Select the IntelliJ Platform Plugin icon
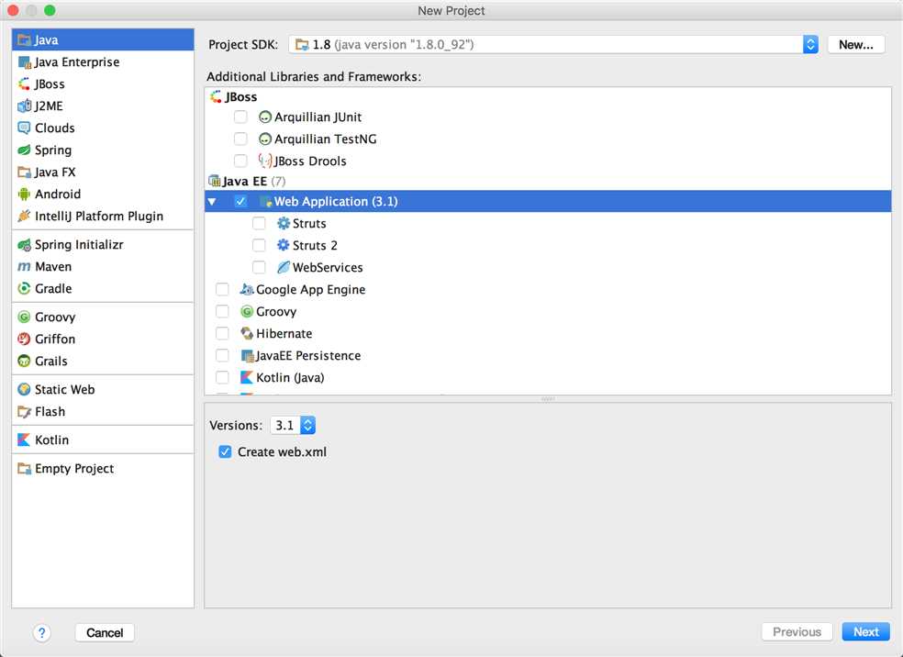Viewport: 903px width, 657px height. pos(24,216)
